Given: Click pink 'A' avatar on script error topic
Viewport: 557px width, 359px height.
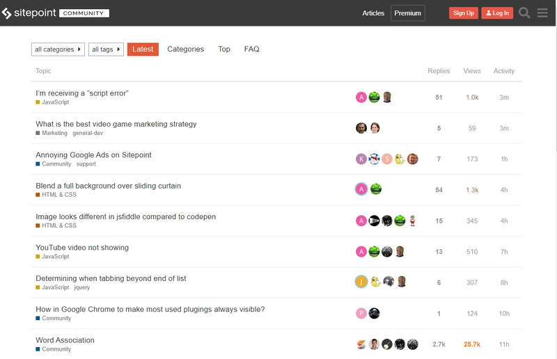Looking at the screenshot, I should pyautogui.click(x=361, y=97).
